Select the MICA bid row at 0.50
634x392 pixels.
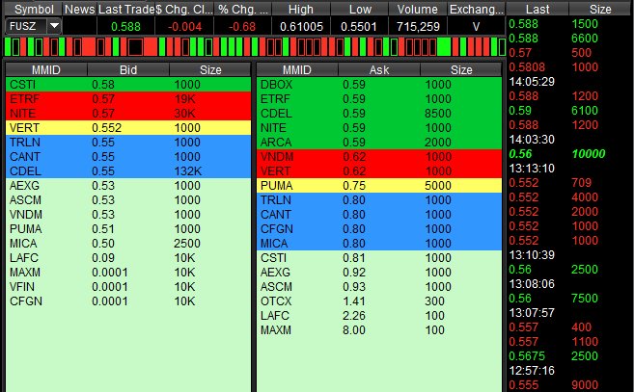pyautogui.click(x=128, y=244)
